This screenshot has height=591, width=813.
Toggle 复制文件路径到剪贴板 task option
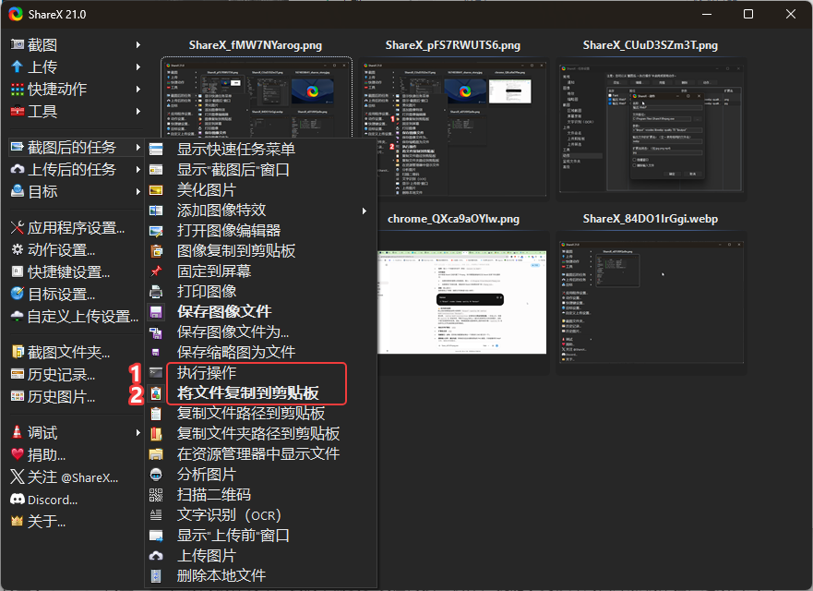pyautogui.click(x=261, y=413)
